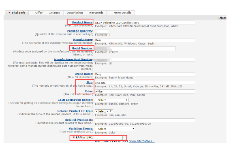Click the Manufacturer Part Number input field
This screenshot has width=235, height=149.
coord(145,60)
